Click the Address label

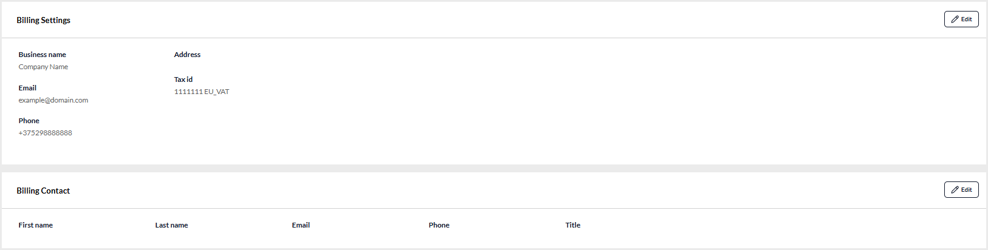click(187, 55)
